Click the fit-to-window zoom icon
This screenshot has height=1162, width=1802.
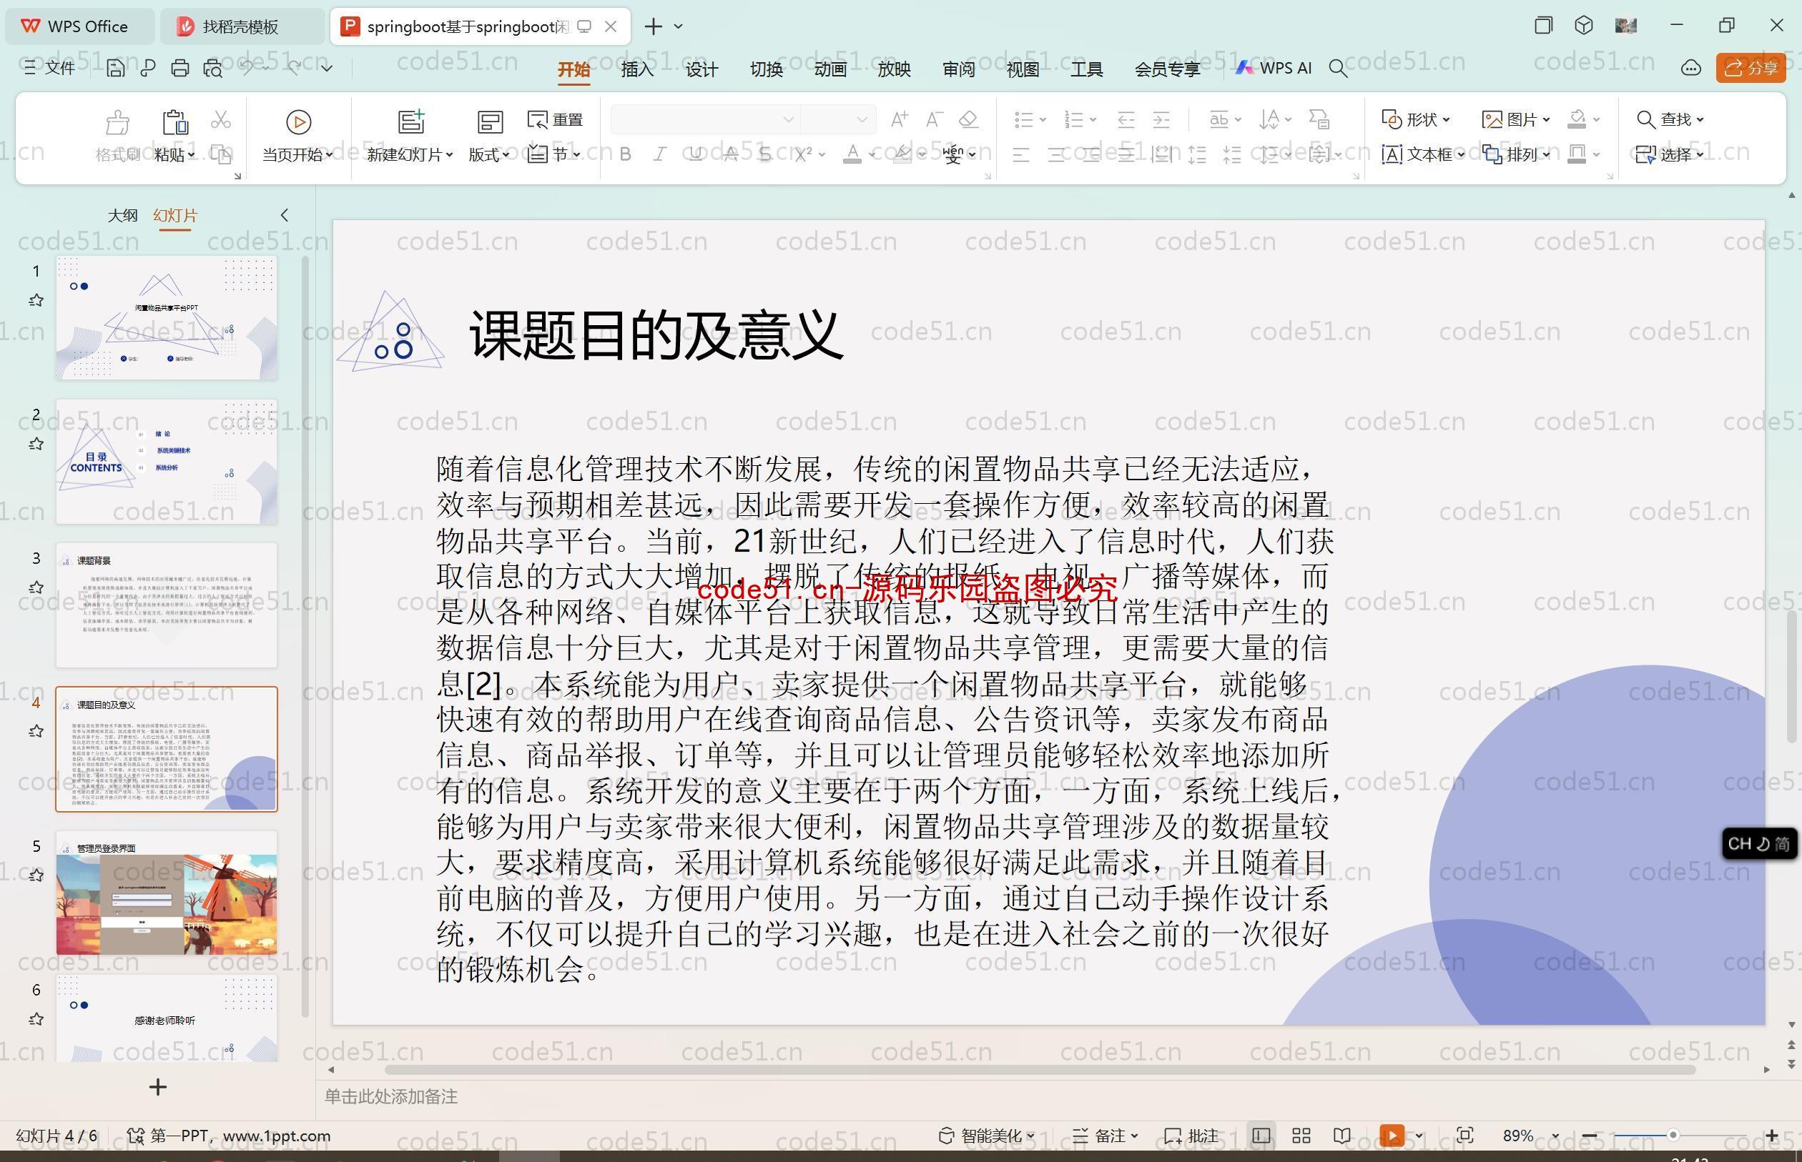[x=1464, y=1136]
